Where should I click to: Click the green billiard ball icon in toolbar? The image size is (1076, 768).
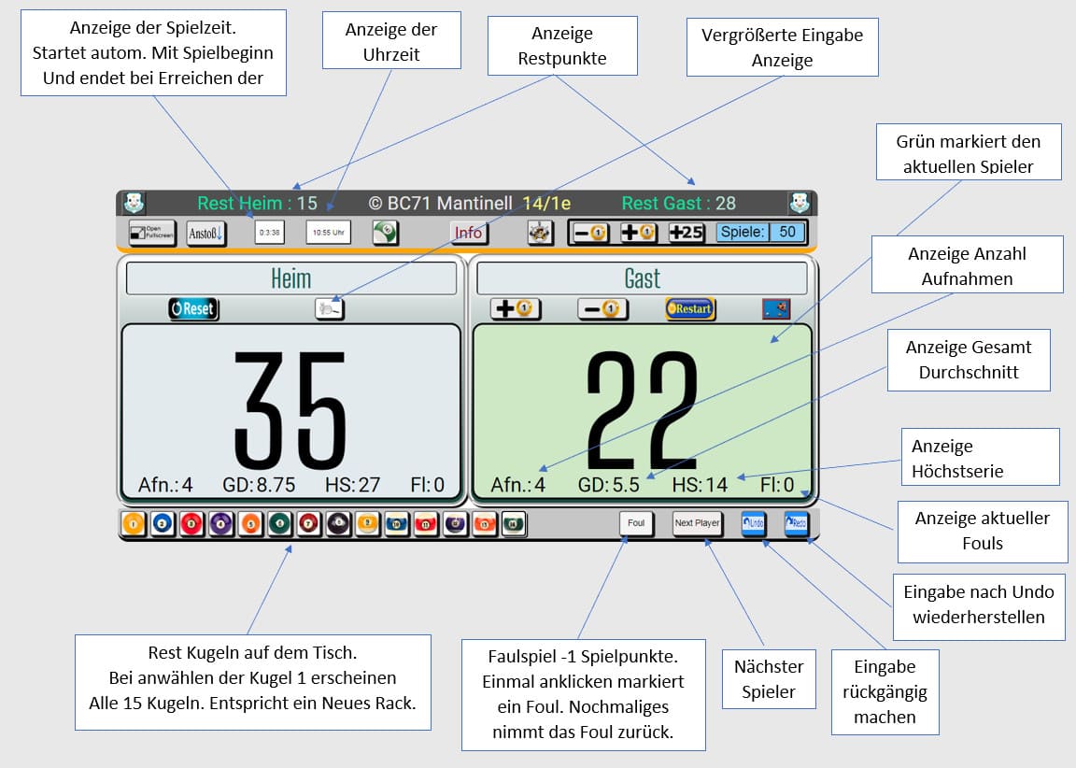tap(385, 233)
